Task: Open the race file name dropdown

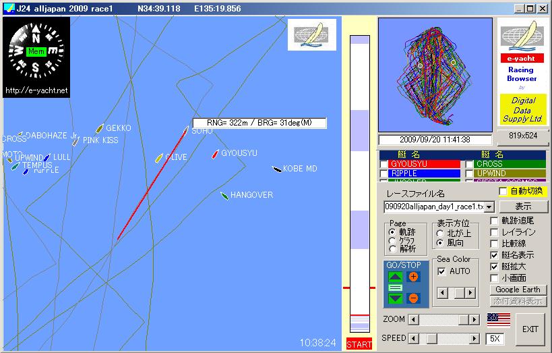Action: [x=489, y=207]
